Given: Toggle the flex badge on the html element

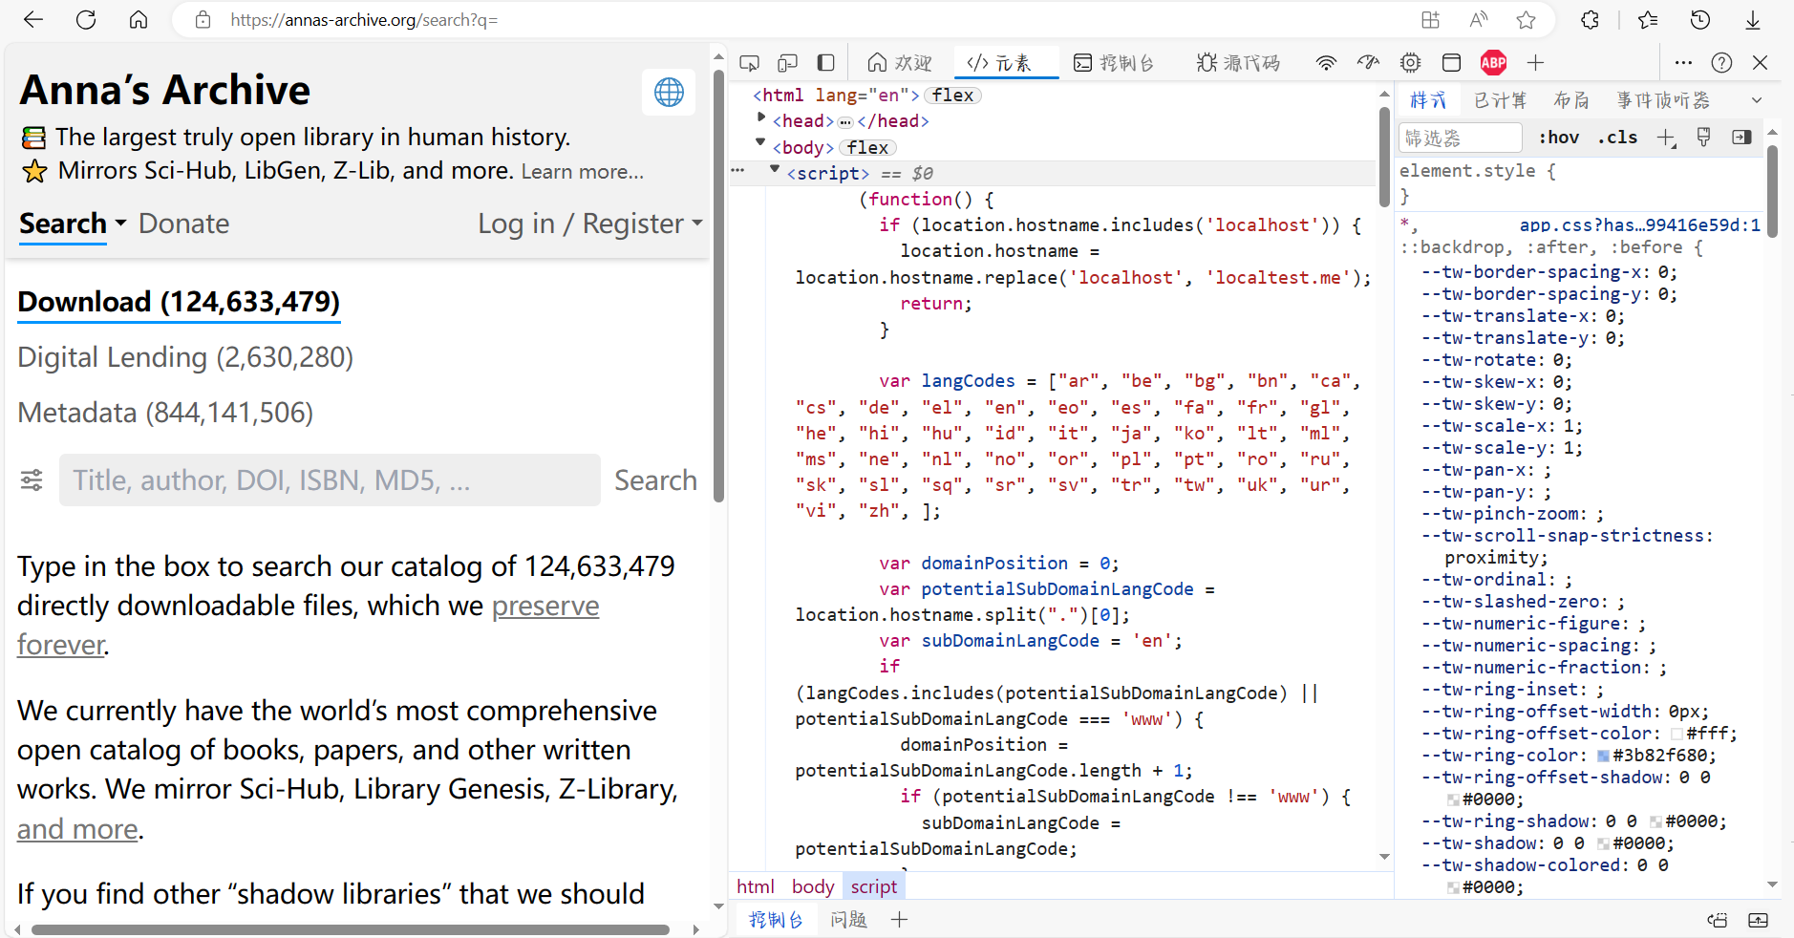Looking at the screenshot, I should point(952,96).
